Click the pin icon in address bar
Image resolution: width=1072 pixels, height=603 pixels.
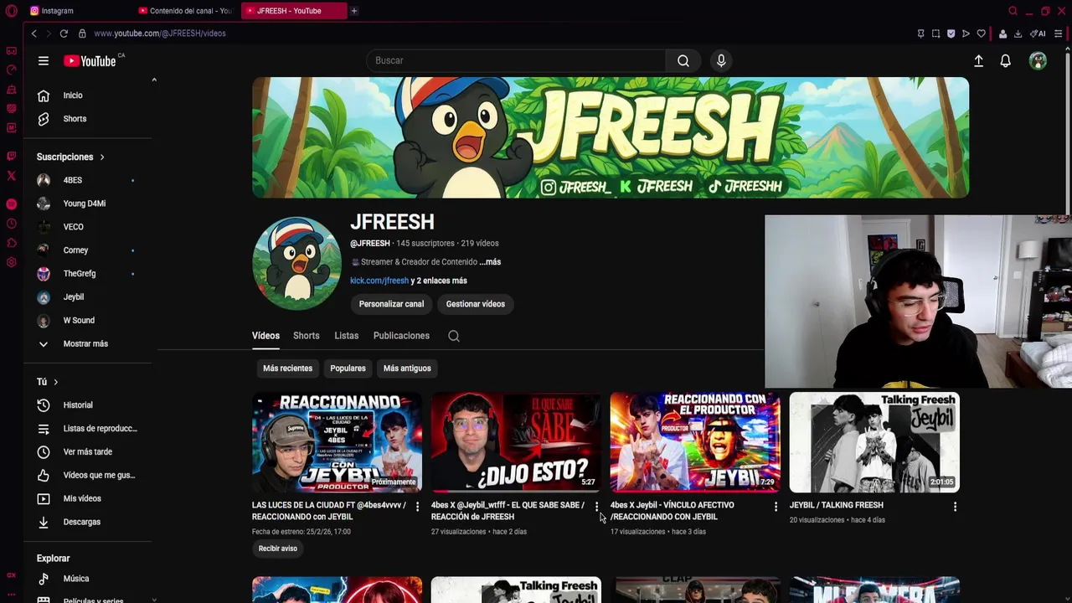(920, 33)
